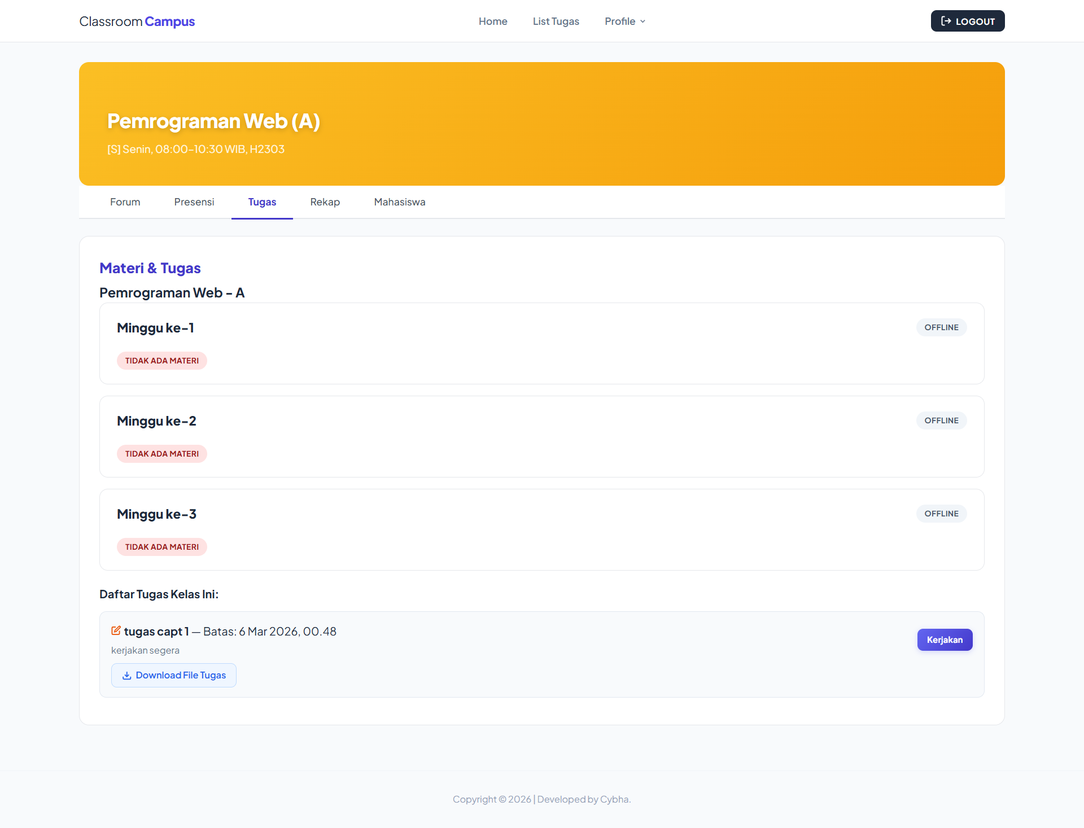The height and width of the screenshot is (828, 1084).
Task: Click the Copyright footer text
Action: (x=541, y=799)
